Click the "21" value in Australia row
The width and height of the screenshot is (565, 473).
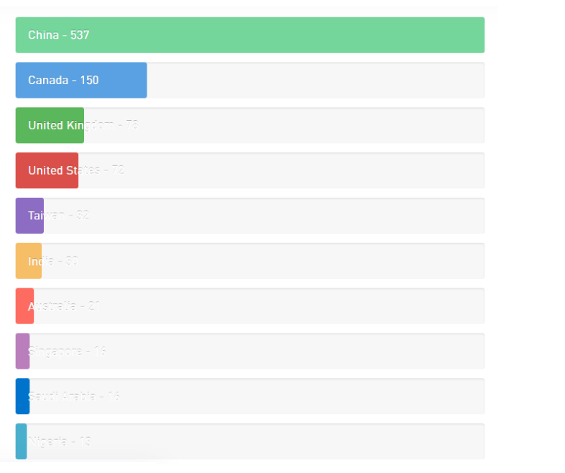(x=95, y=306)
